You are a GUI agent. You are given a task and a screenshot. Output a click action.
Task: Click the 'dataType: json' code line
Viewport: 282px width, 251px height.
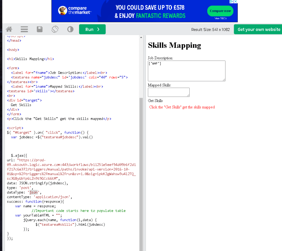[x=24, y=192]
